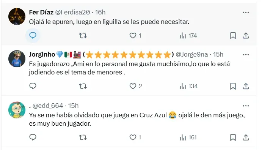Viewport: 262px width, 150px height.
Task: Open more options for Jorginho's tweet
Action: [x=246, y=55]
